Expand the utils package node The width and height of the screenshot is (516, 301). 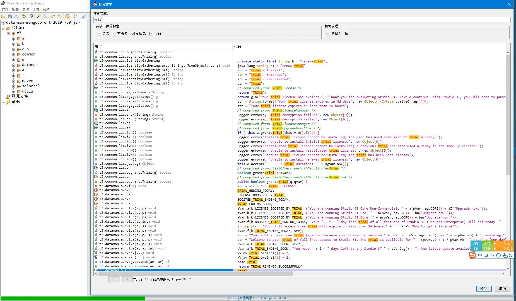13,92
